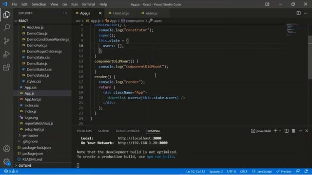The image size is (312, 175).
Task: Open errors and warnings status indicator
Action: [x=11, y=172]
